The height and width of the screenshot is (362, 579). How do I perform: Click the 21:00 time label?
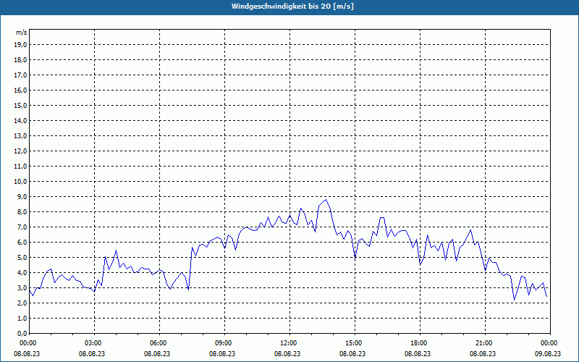[x=485, y=343]
